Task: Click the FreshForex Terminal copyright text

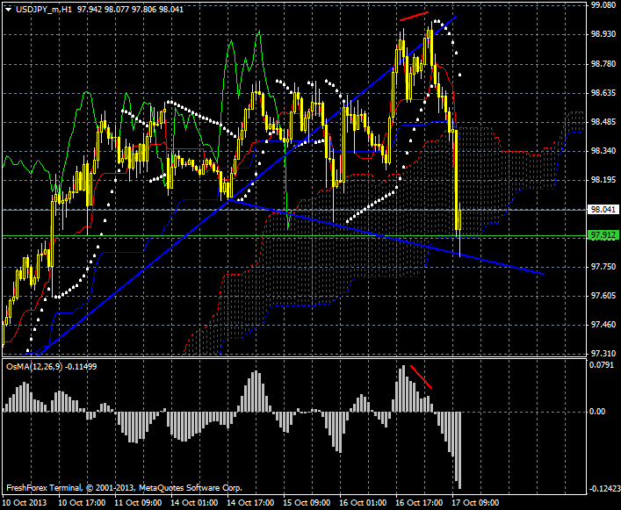Action: coord(123,487)
